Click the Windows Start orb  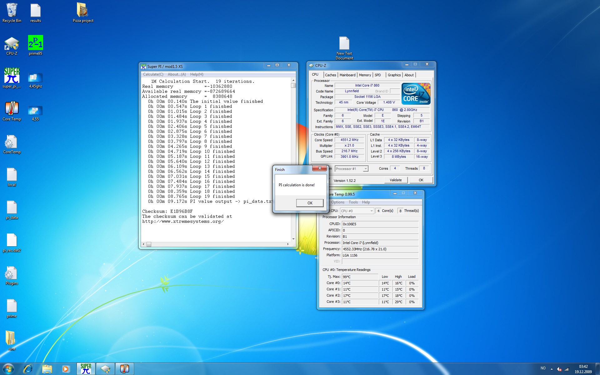coord(8,369)
